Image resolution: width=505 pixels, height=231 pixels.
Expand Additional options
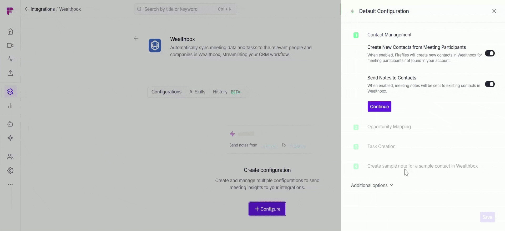[372, 185]
